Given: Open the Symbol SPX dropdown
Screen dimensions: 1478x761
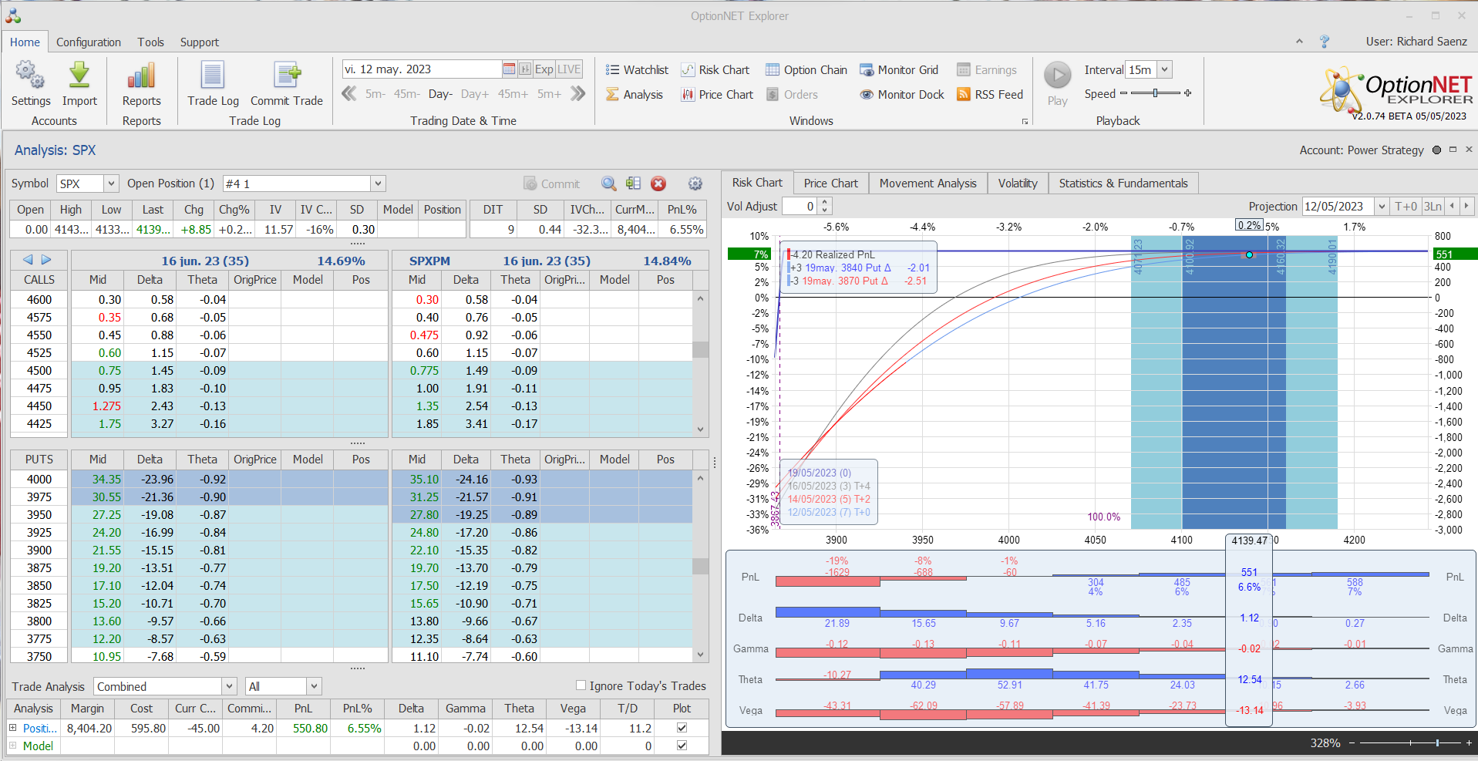Looking at the screenshot, I should pyautogui.click(x=111, y=184).
